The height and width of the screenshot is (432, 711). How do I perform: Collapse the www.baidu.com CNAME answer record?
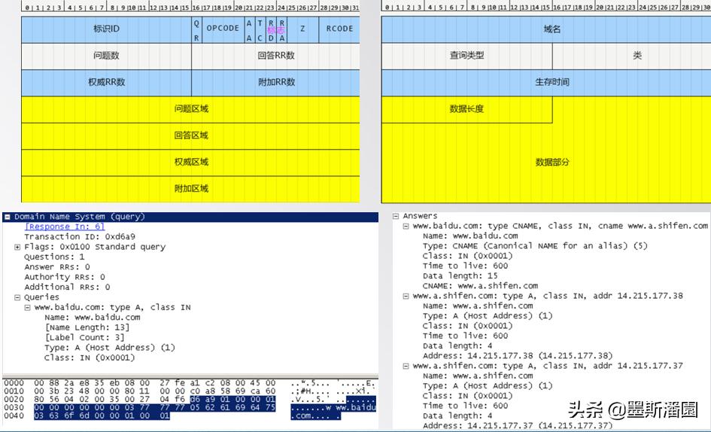pos(406,227)
